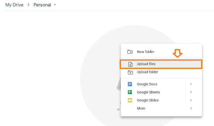Click the New folder icon
The height and width of the screenshot is (126, 214).
(130, 52)
